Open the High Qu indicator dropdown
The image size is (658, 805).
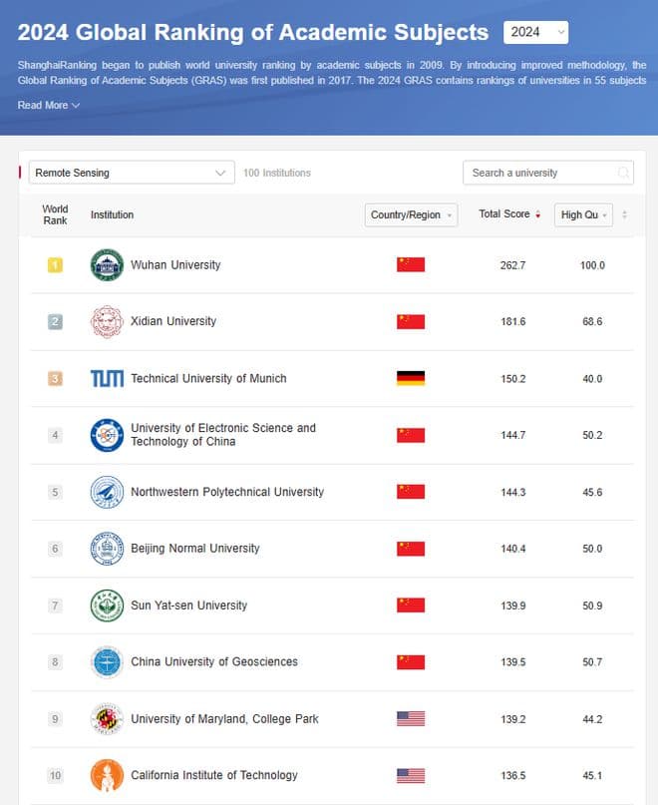[583, 214]
